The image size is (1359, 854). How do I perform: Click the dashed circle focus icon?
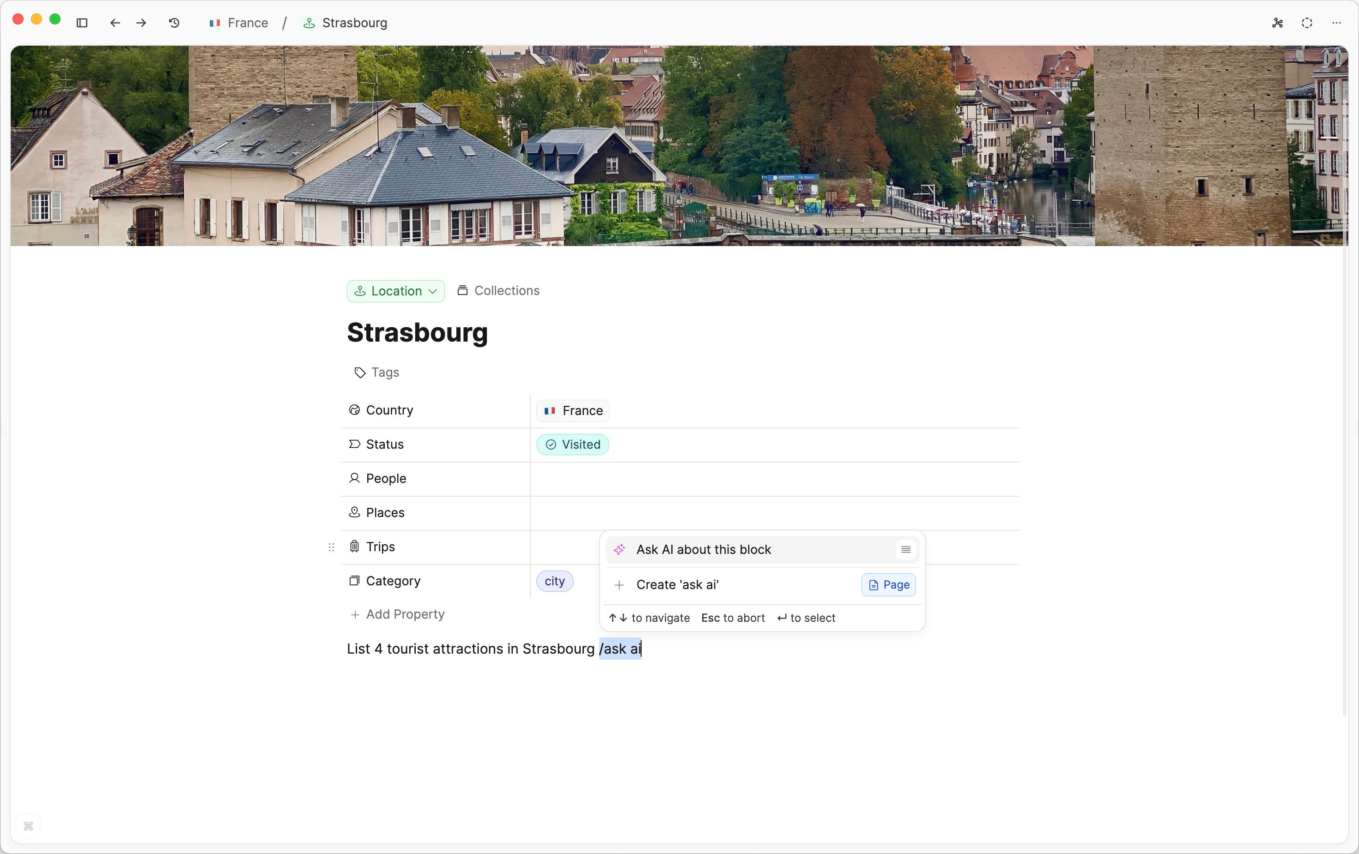[x=1307, y=23]
